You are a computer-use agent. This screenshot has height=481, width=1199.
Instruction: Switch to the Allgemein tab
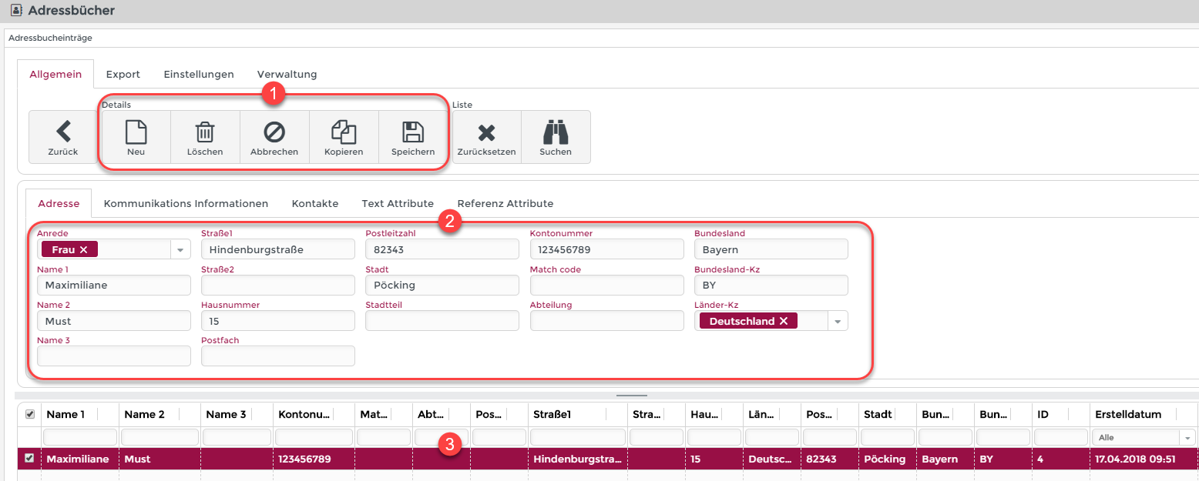coord(55,75)
